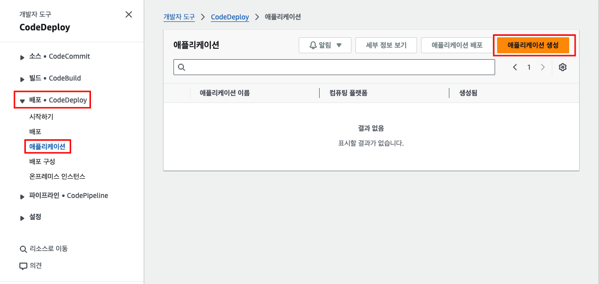The height and width of the screenshot is (284, 599).
Task: Open 배포 구성 in the sidebar
Action: coord(42,162)
